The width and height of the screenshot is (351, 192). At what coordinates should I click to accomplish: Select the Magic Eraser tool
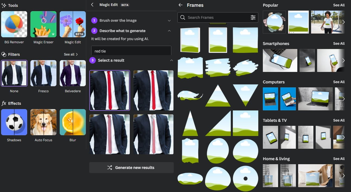43,24
